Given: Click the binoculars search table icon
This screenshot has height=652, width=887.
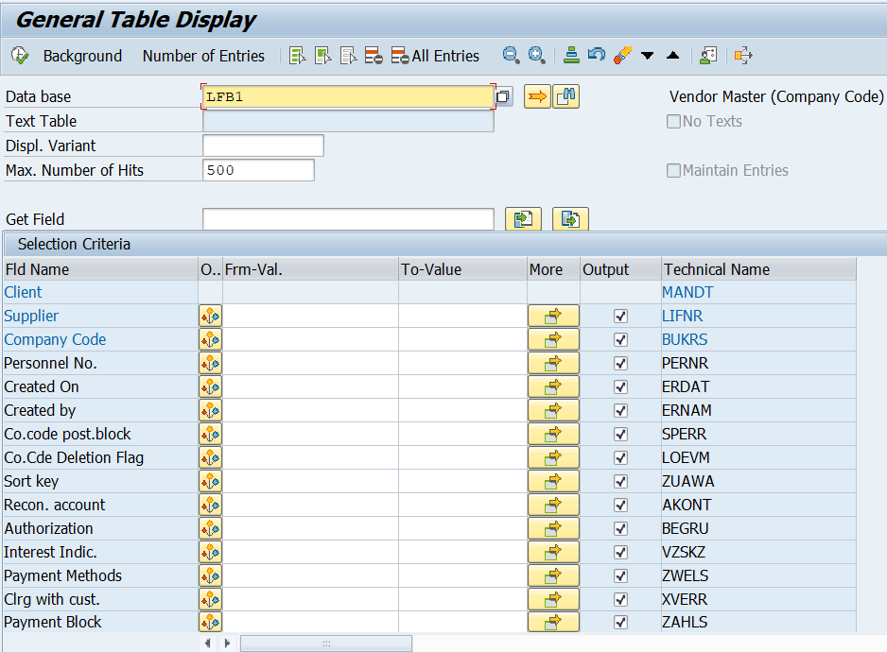Looking at the screenshot, I should coord(565,96).
